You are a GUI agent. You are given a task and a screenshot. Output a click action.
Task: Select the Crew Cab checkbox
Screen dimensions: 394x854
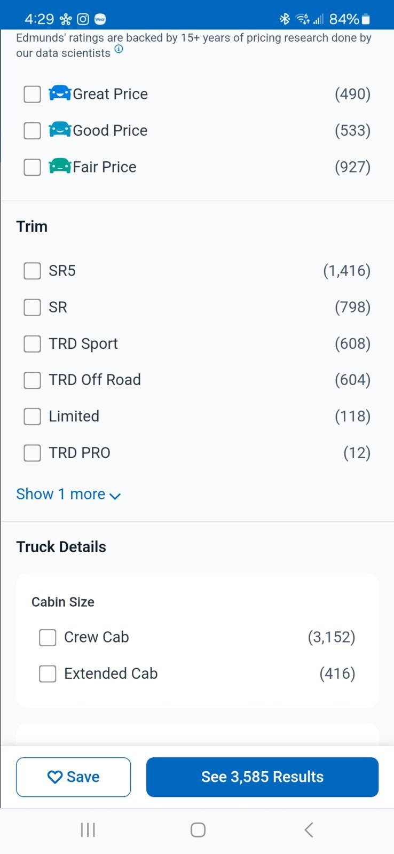coord(48,637)
